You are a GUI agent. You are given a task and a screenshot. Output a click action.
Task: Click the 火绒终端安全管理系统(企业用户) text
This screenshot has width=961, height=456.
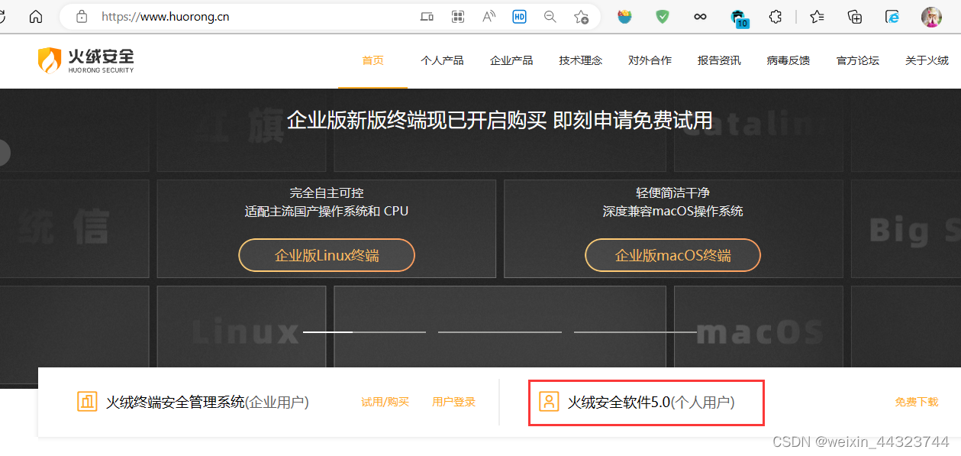pos(208,402)
